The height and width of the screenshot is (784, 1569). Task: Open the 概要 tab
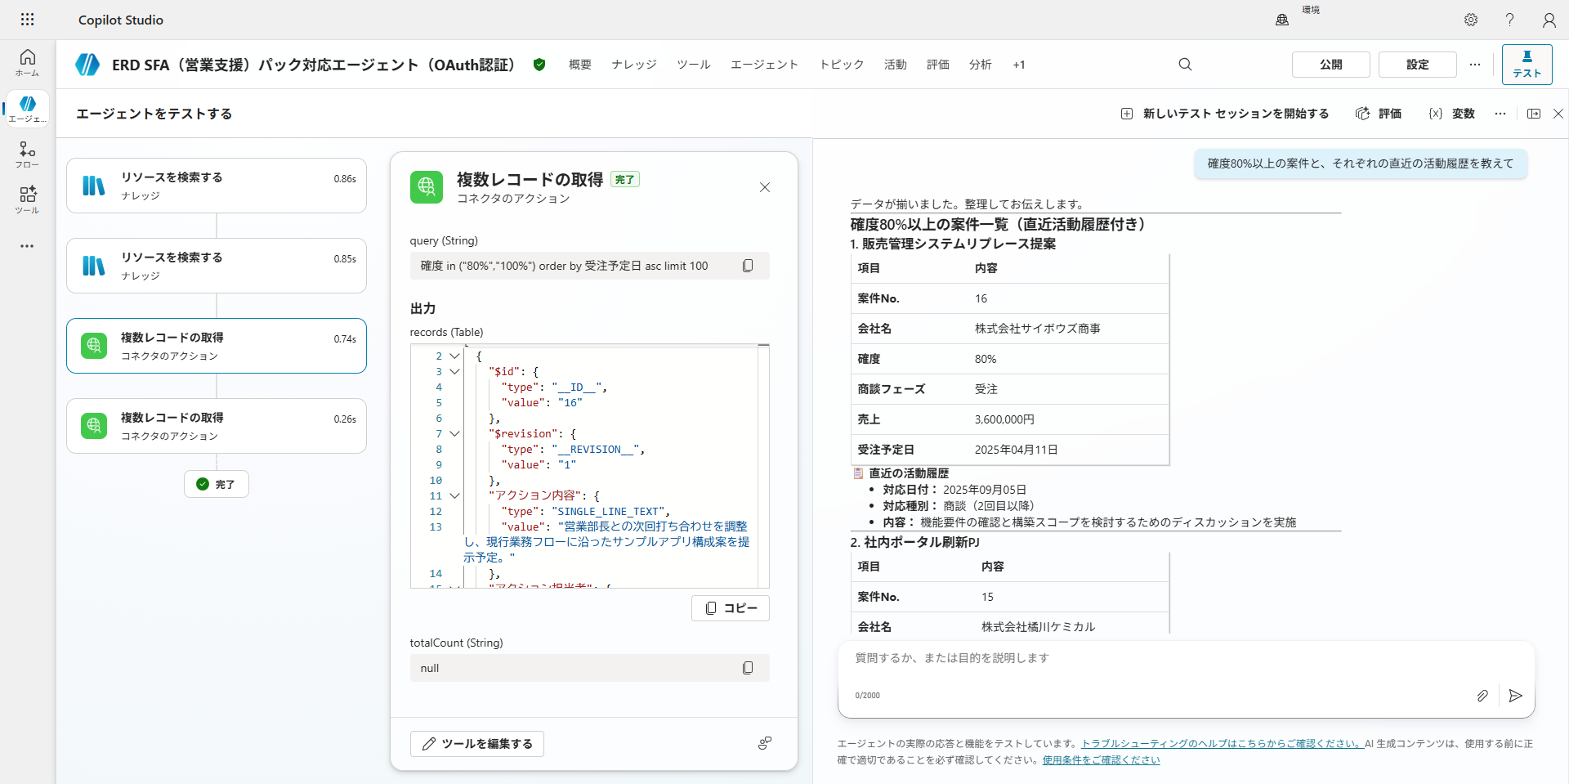pos(580,65)
